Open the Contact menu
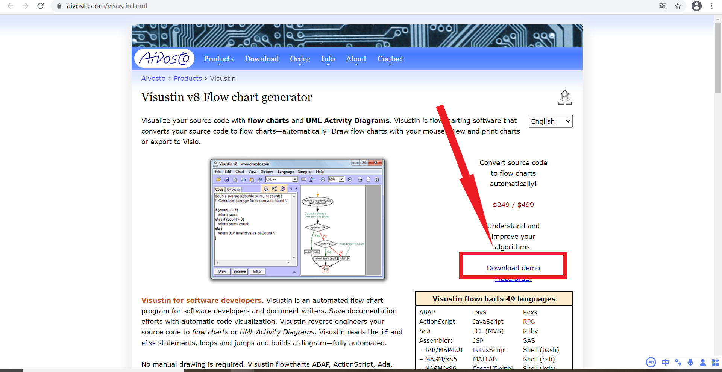 390,59
